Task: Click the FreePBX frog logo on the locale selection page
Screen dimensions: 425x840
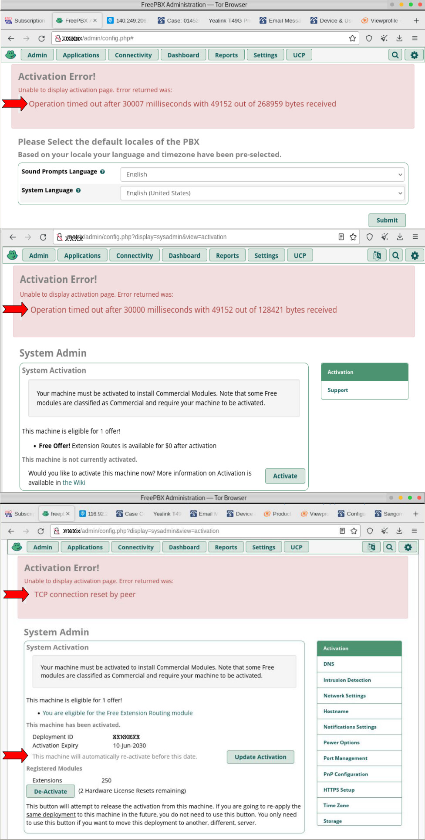Action: click(11, 55)
